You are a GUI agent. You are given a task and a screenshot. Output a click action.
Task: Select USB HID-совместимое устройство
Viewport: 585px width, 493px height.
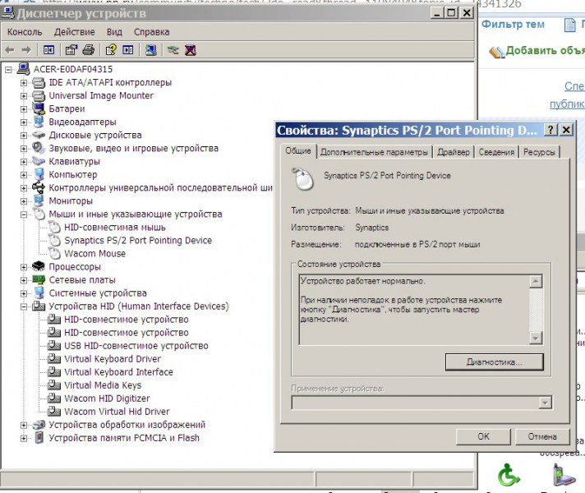(136, 346)
